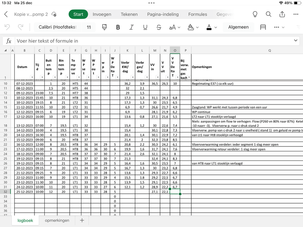Tap the lightbulb Tell Me icon
Viewport: 303px width, 227px height.
coord(255,14)
